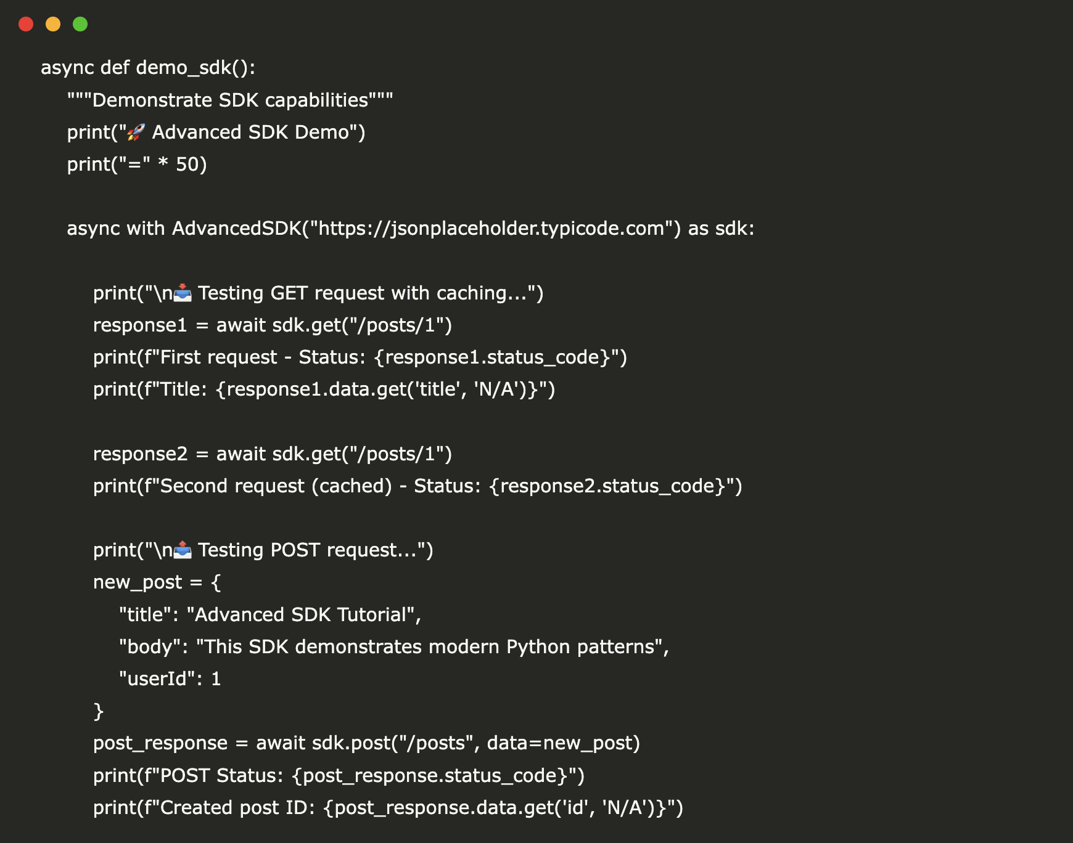Viewport: 1073px width, 843px height.
Task: Click the inbox tray emoji before GET
Action: click(183, 293)
